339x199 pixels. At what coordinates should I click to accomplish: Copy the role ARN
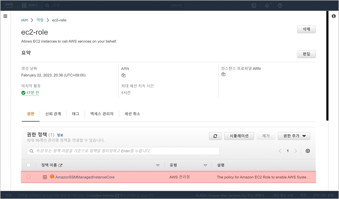(123, 75)
